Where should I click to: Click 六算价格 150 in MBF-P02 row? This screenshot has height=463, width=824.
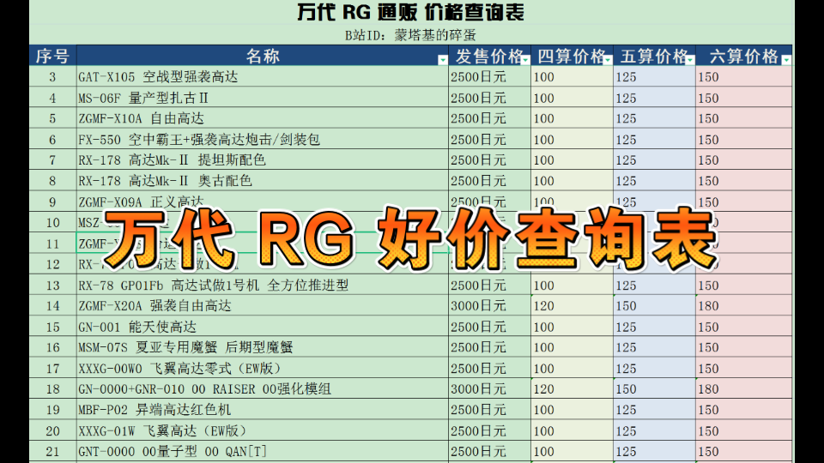743,410
